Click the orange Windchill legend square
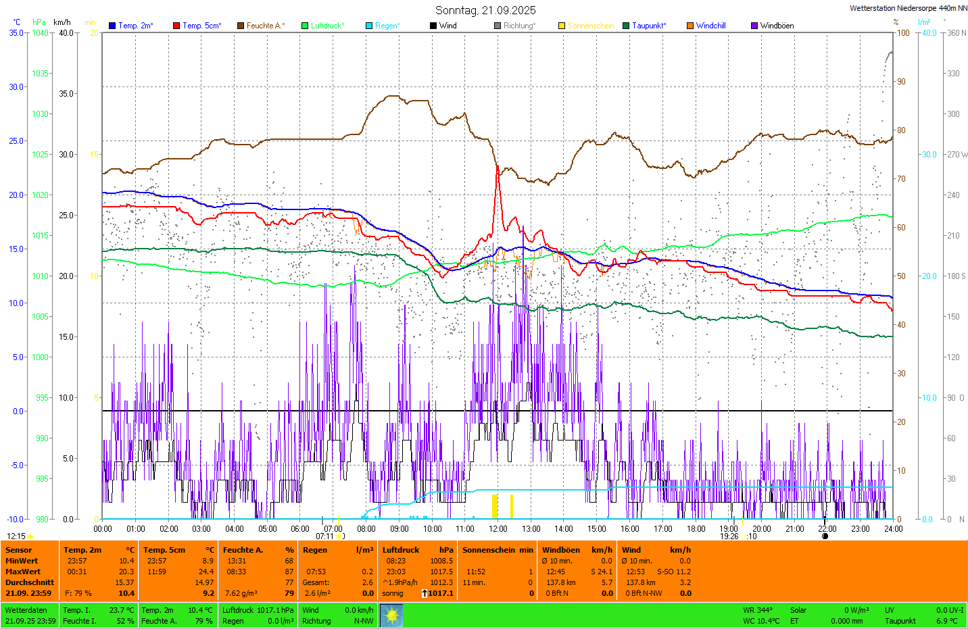The image size is (968, 629). point(690,26)
